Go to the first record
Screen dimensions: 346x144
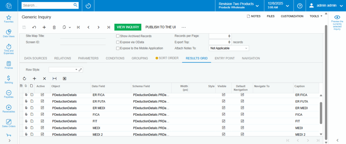[78, 27]
